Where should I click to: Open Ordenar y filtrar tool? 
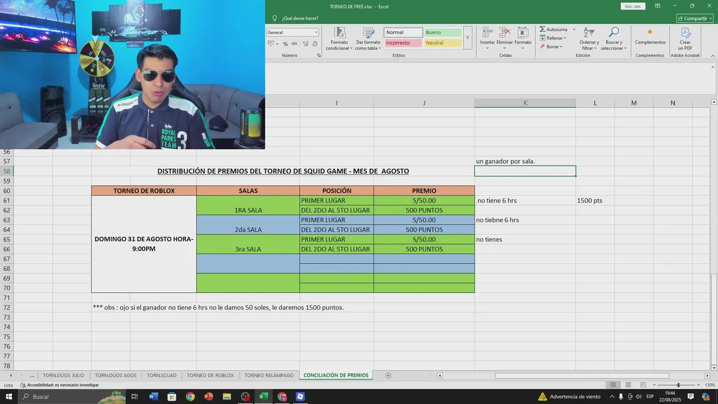pos(589,38)
